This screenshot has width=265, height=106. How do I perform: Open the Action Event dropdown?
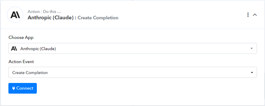point(132,72)
